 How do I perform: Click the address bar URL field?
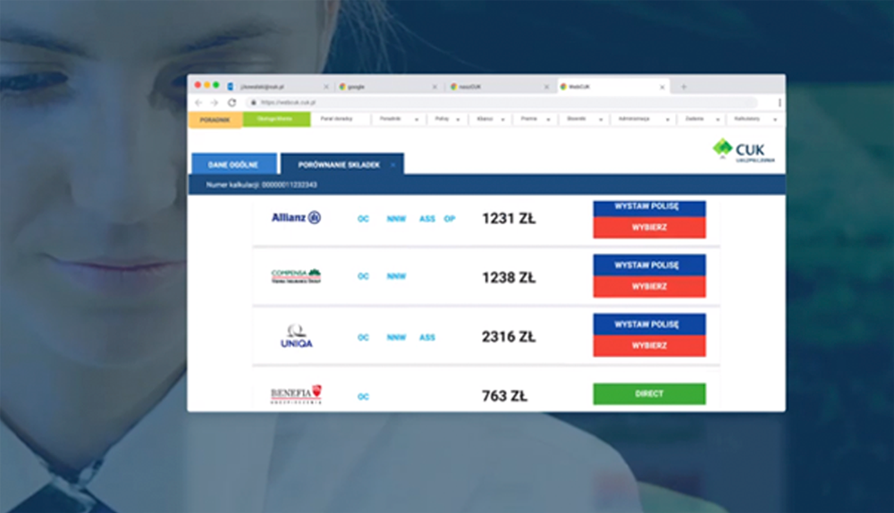502,103
